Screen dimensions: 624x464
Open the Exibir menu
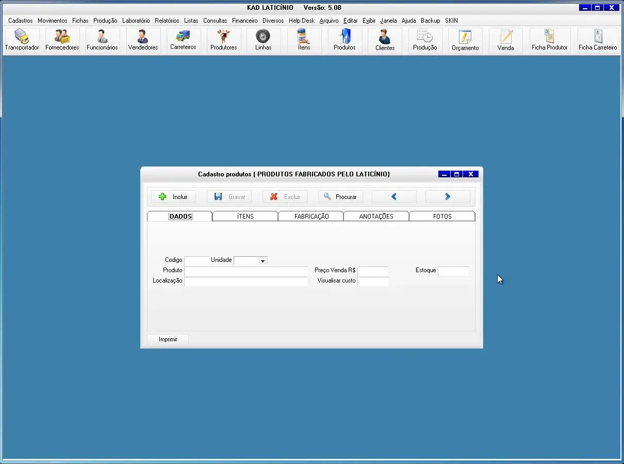(x=369, y=21)
